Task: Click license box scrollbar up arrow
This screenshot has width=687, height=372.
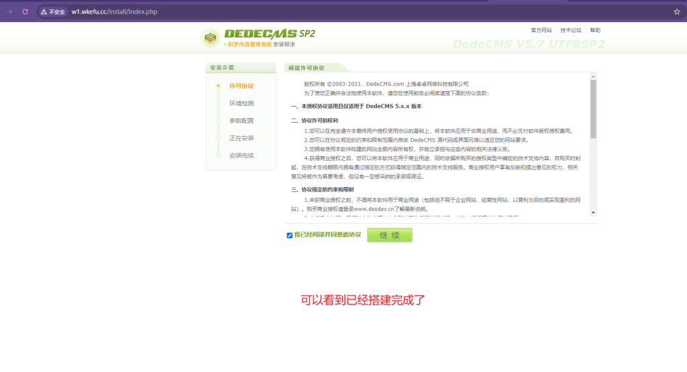Action: click(x=593, y=76)
